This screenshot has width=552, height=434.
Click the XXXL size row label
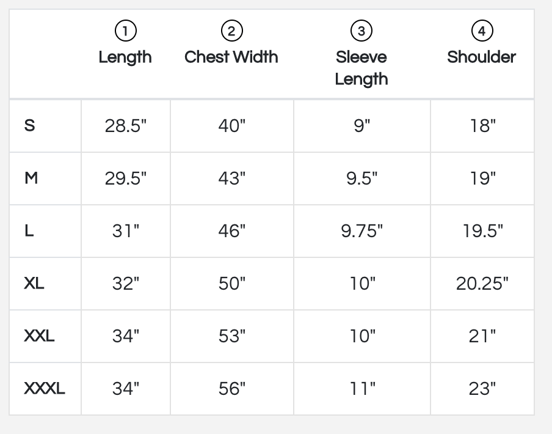coord(44,389)
